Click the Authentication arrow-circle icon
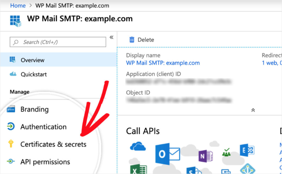This screenshot has width=282, height=174. pos(11,126)
